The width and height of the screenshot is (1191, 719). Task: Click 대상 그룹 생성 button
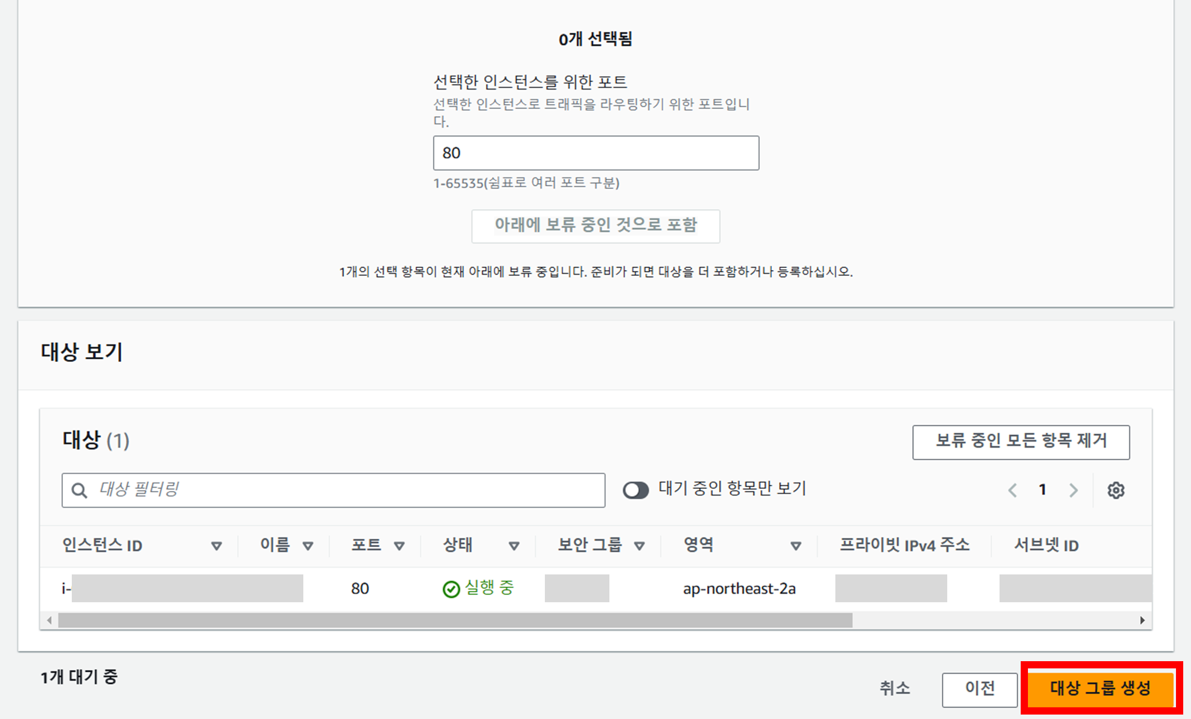point(1100,688)
